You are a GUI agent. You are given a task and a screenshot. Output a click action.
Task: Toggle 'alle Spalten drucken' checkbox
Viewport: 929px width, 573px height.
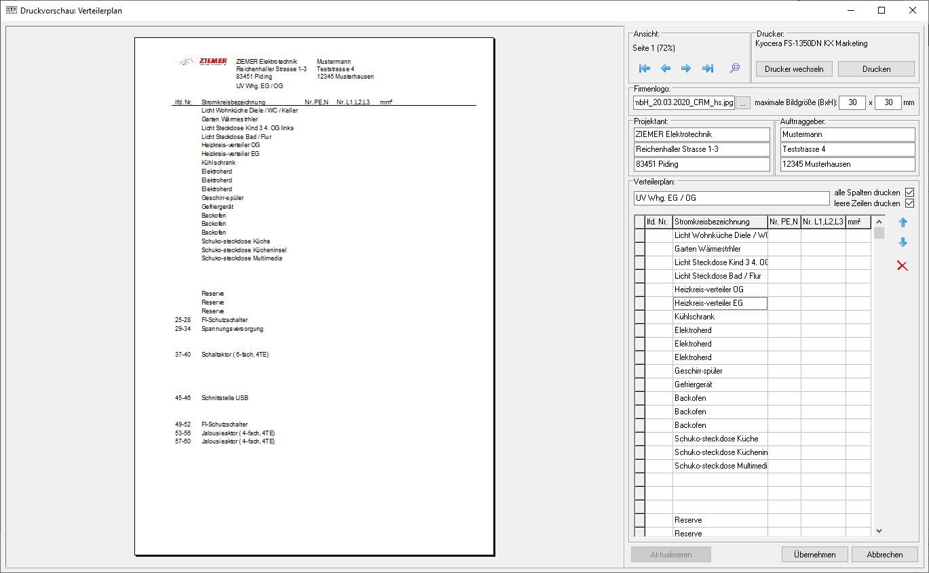[x=909, y=193]
